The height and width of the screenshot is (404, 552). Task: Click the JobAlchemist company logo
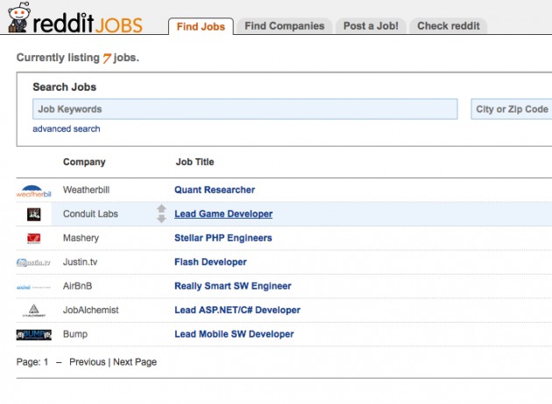34,310
